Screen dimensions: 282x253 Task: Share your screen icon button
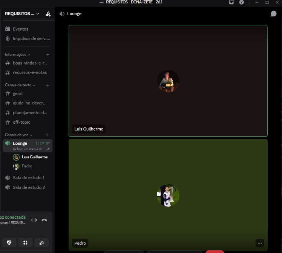click(x=9, y=242)
